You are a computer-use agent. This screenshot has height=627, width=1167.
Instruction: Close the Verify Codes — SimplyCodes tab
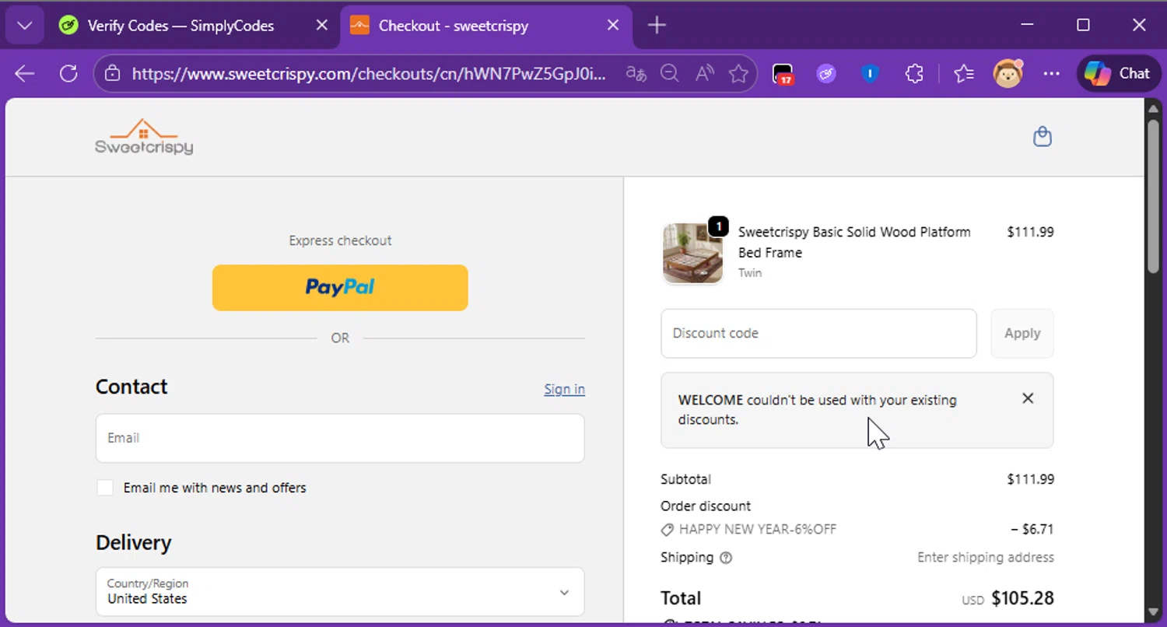pyautogui.click(x=321, y=26)
